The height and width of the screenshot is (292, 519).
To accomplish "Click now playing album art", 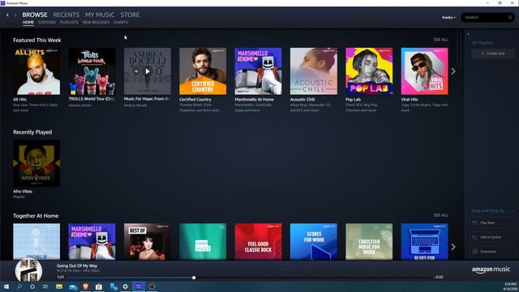I will [29, 270].
